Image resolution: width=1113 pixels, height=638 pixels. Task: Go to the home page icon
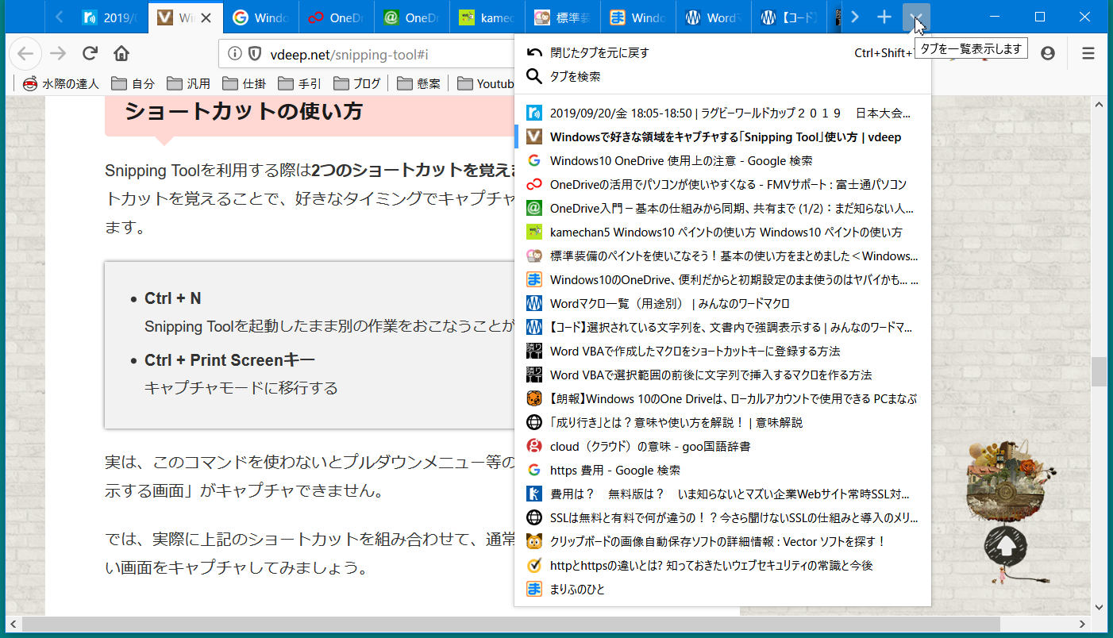[121, 53]
